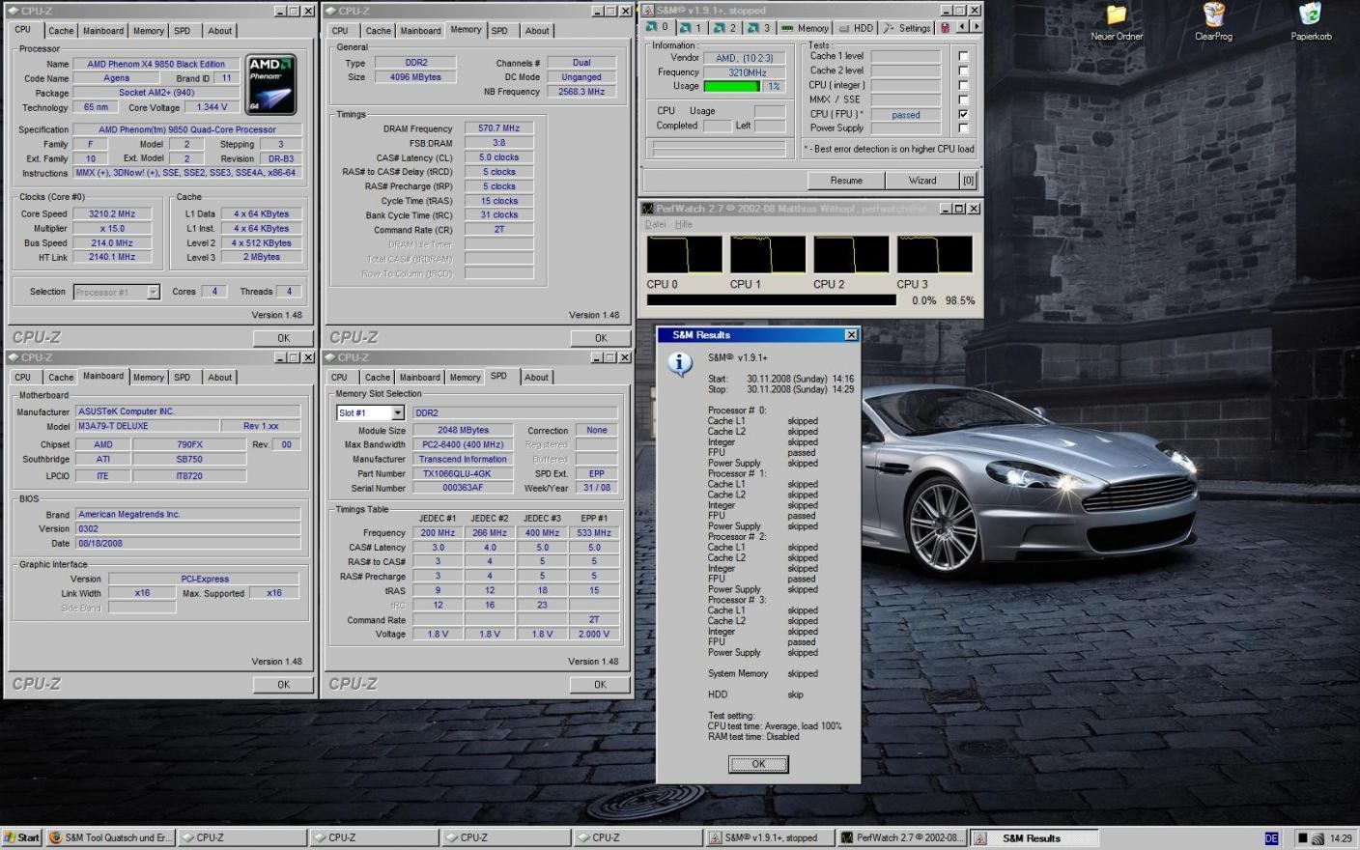Screen dimensions: 1360x850
Task: Open the Neuer Ordner desktop folder
Action: [x=1117, y=21]
